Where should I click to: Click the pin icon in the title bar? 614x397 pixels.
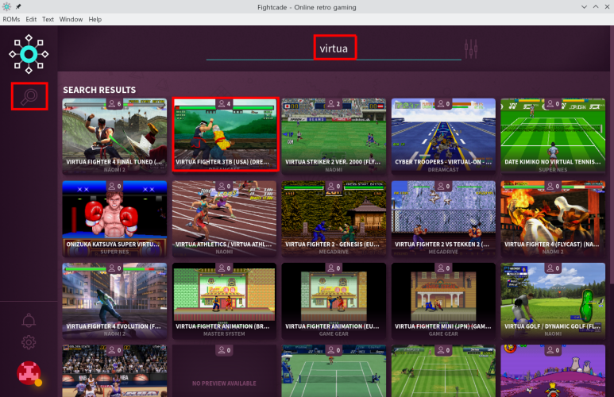18,6
